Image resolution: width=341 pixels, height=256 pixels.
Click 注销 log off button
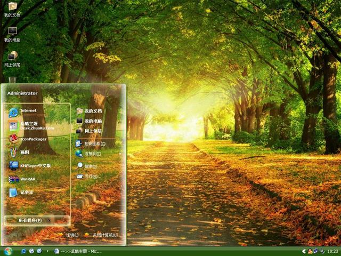[69, 235]
